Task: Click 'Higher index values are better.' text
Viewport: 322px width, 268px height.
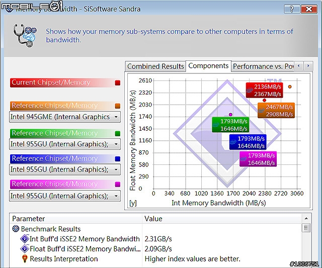Action: click(x=192, y=259)
